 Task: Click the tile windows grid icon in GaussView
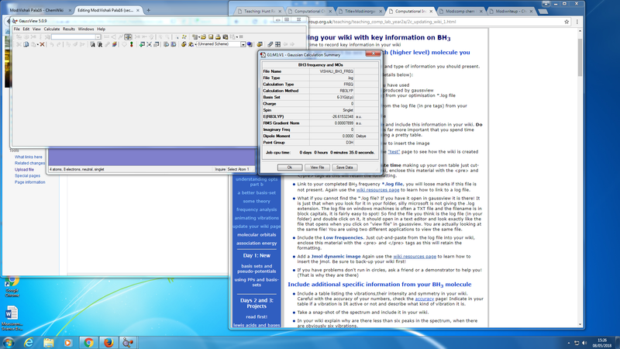[277, 44]
